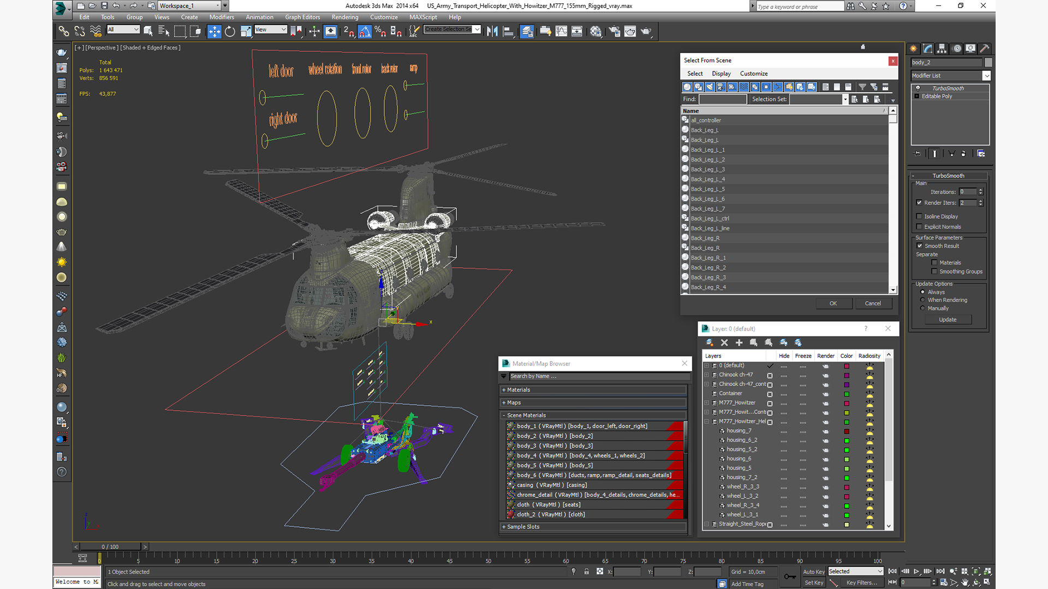The height and width of the screenshot is (589, 1048).
Task: Click color swatch of Chinook ch-47 layer
Action: click(x=847, y=375)
